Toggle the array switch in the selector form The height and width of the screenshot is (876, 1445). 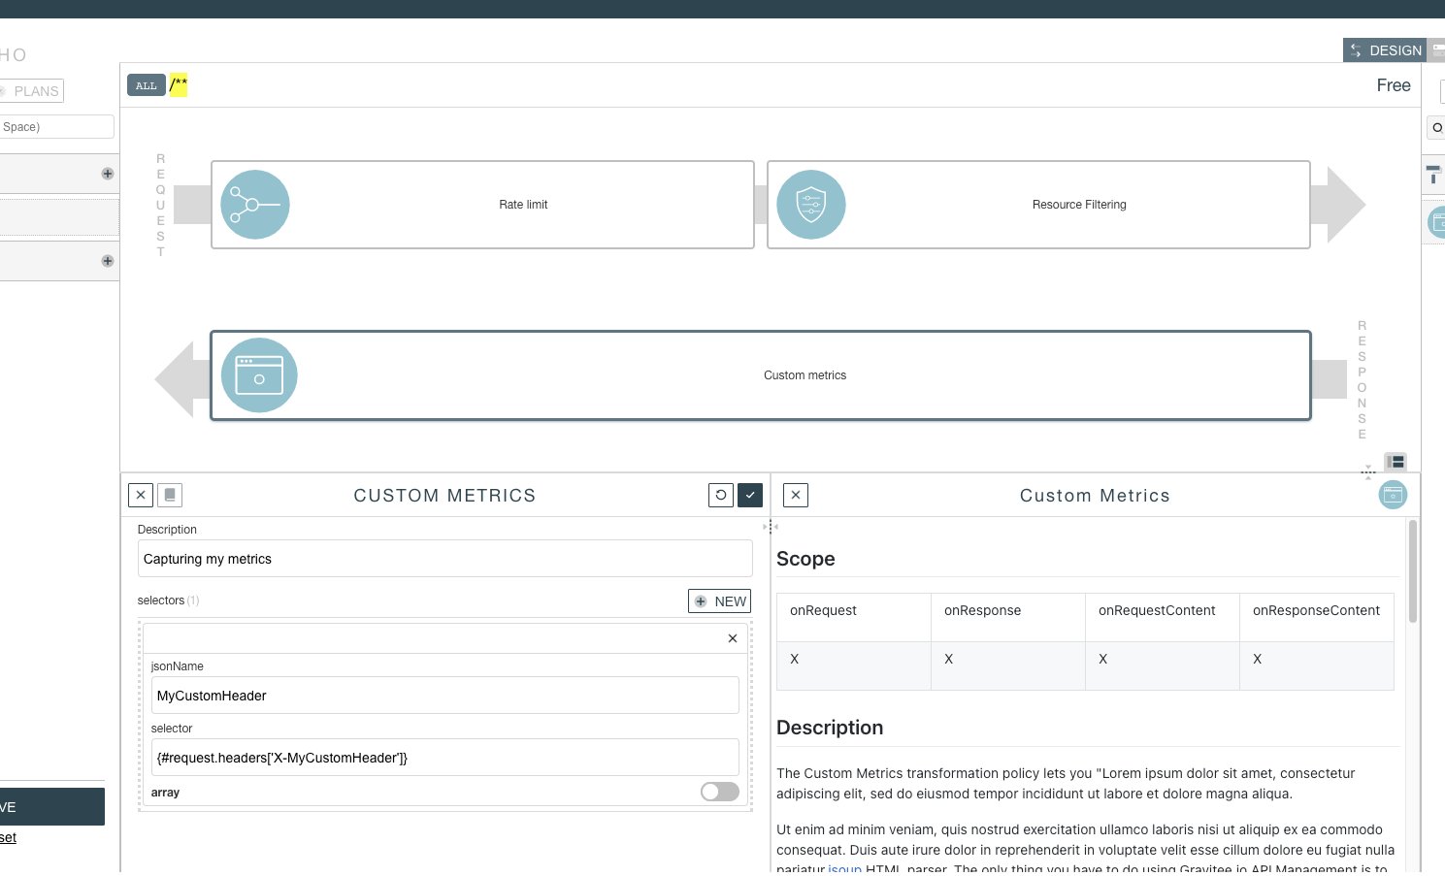[x=719, y=792]
